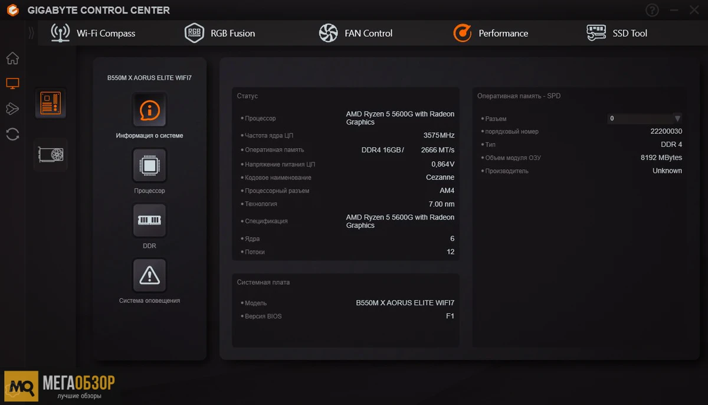Click the FAN Control fan icon

(328, 33)
